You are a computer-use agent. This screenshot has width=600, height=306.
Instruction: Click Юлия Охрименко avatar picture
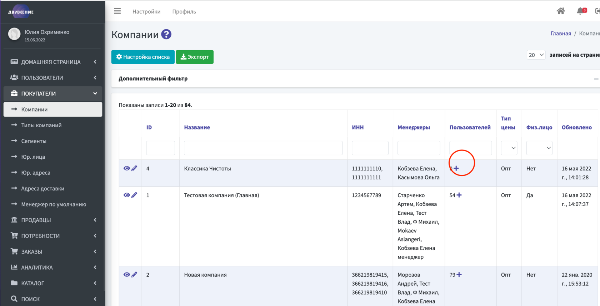[x=14, y=34]
